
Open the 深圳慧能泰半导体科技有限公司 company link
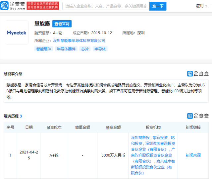(79, 41)
